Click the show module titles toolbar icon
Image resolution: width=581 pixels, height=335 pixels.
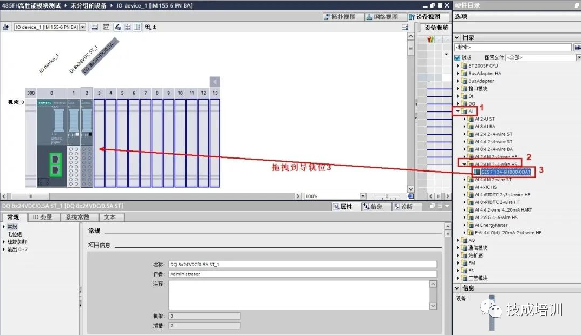tap(95, 27)
